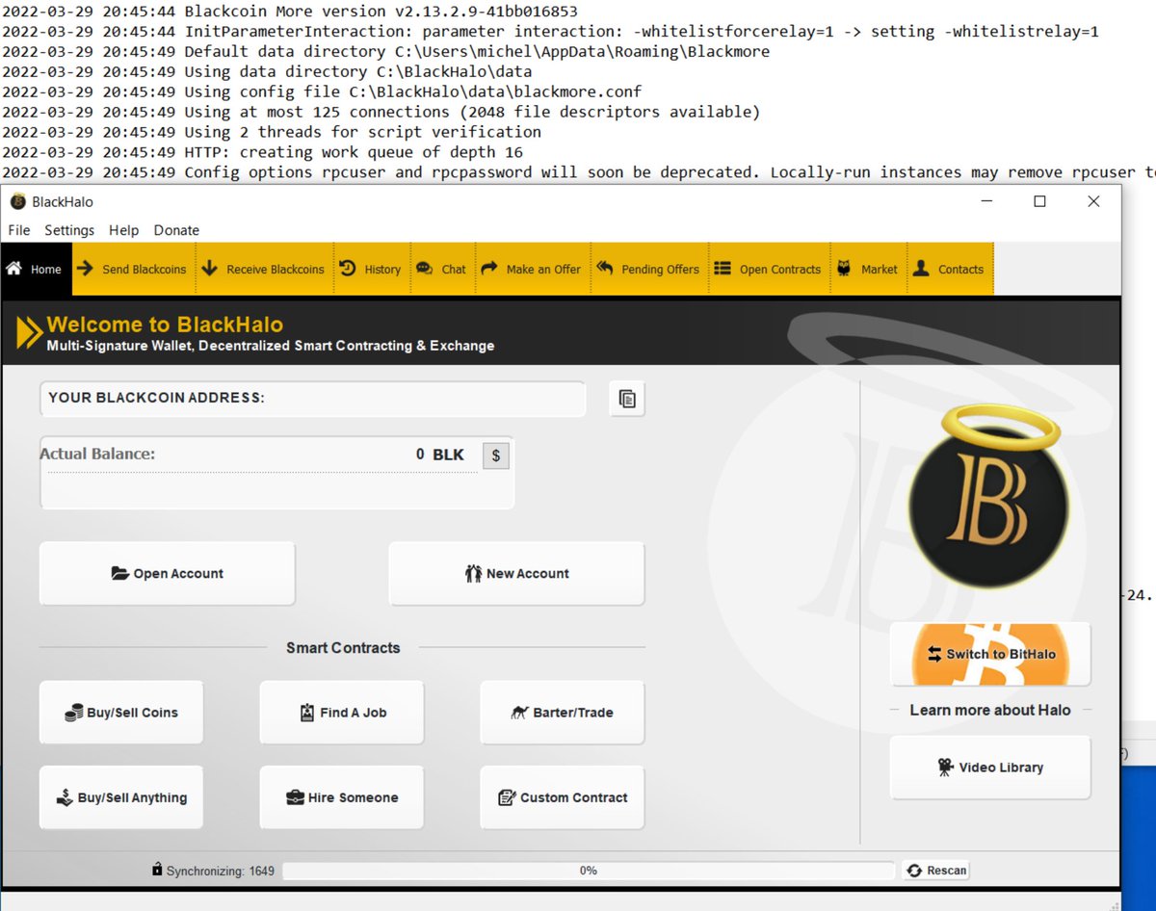Viewport: 1156px width, 911px height.
Task: Click the BlackHalo title bar icon
Action: click(17, 201)
